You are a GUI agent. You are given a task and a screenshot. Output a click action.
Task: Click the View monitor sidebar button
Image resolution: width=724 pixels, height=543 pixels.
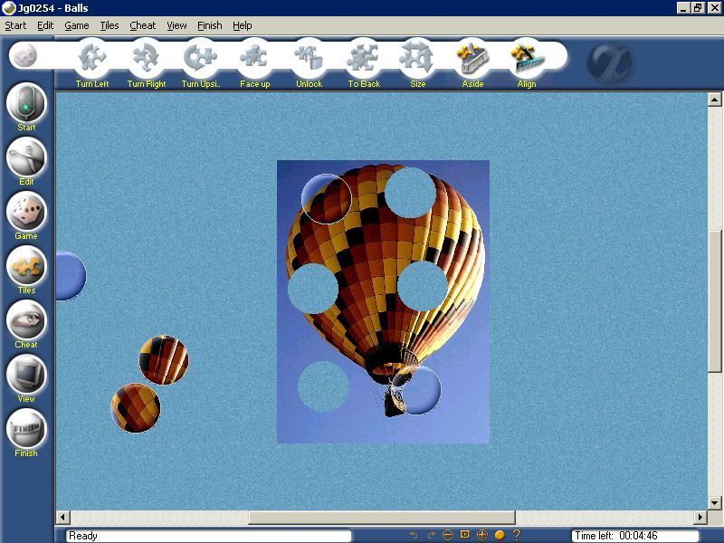coord(26,375)
